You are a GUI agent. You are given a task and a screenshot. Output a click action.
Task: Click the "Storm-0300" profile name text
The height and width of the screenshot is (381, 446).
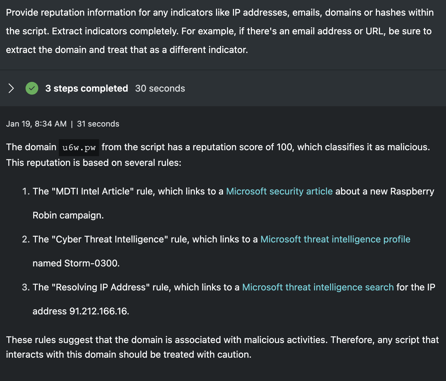(x=91, y=263)
